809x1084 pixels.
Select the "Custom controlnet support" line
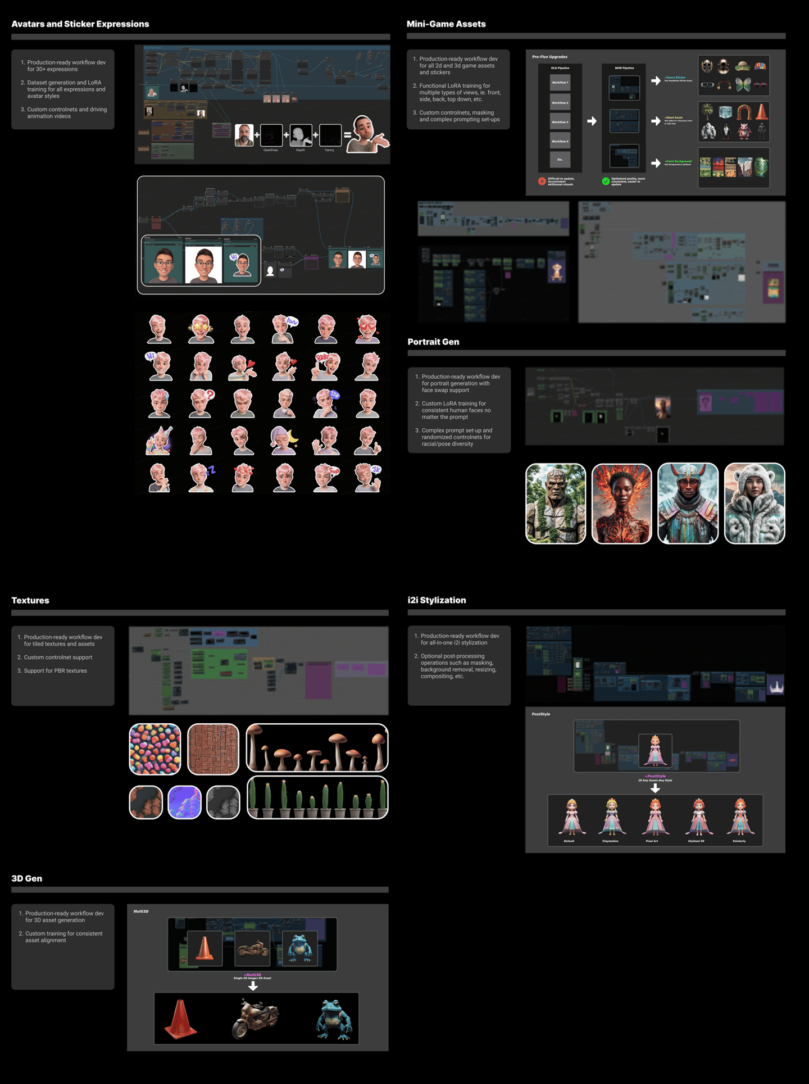click(x=58, y=657)
